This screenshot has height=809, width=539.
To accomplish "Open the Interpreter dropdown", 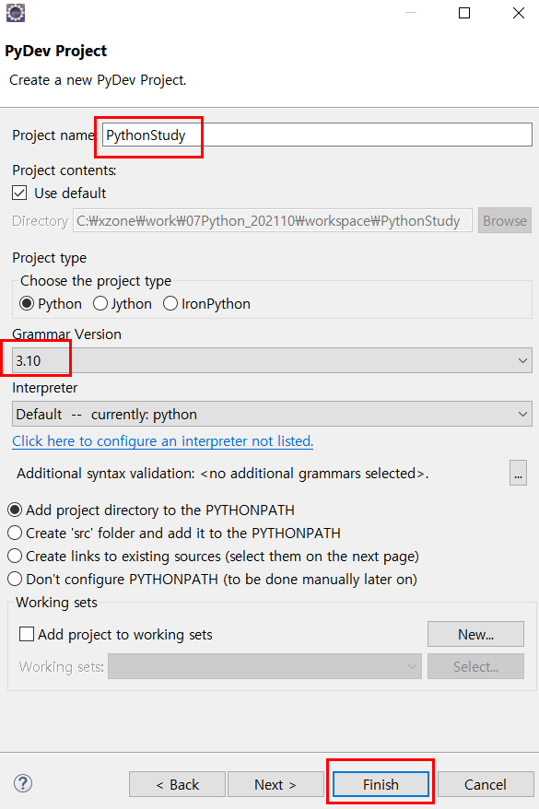I will tap(272, 414).
